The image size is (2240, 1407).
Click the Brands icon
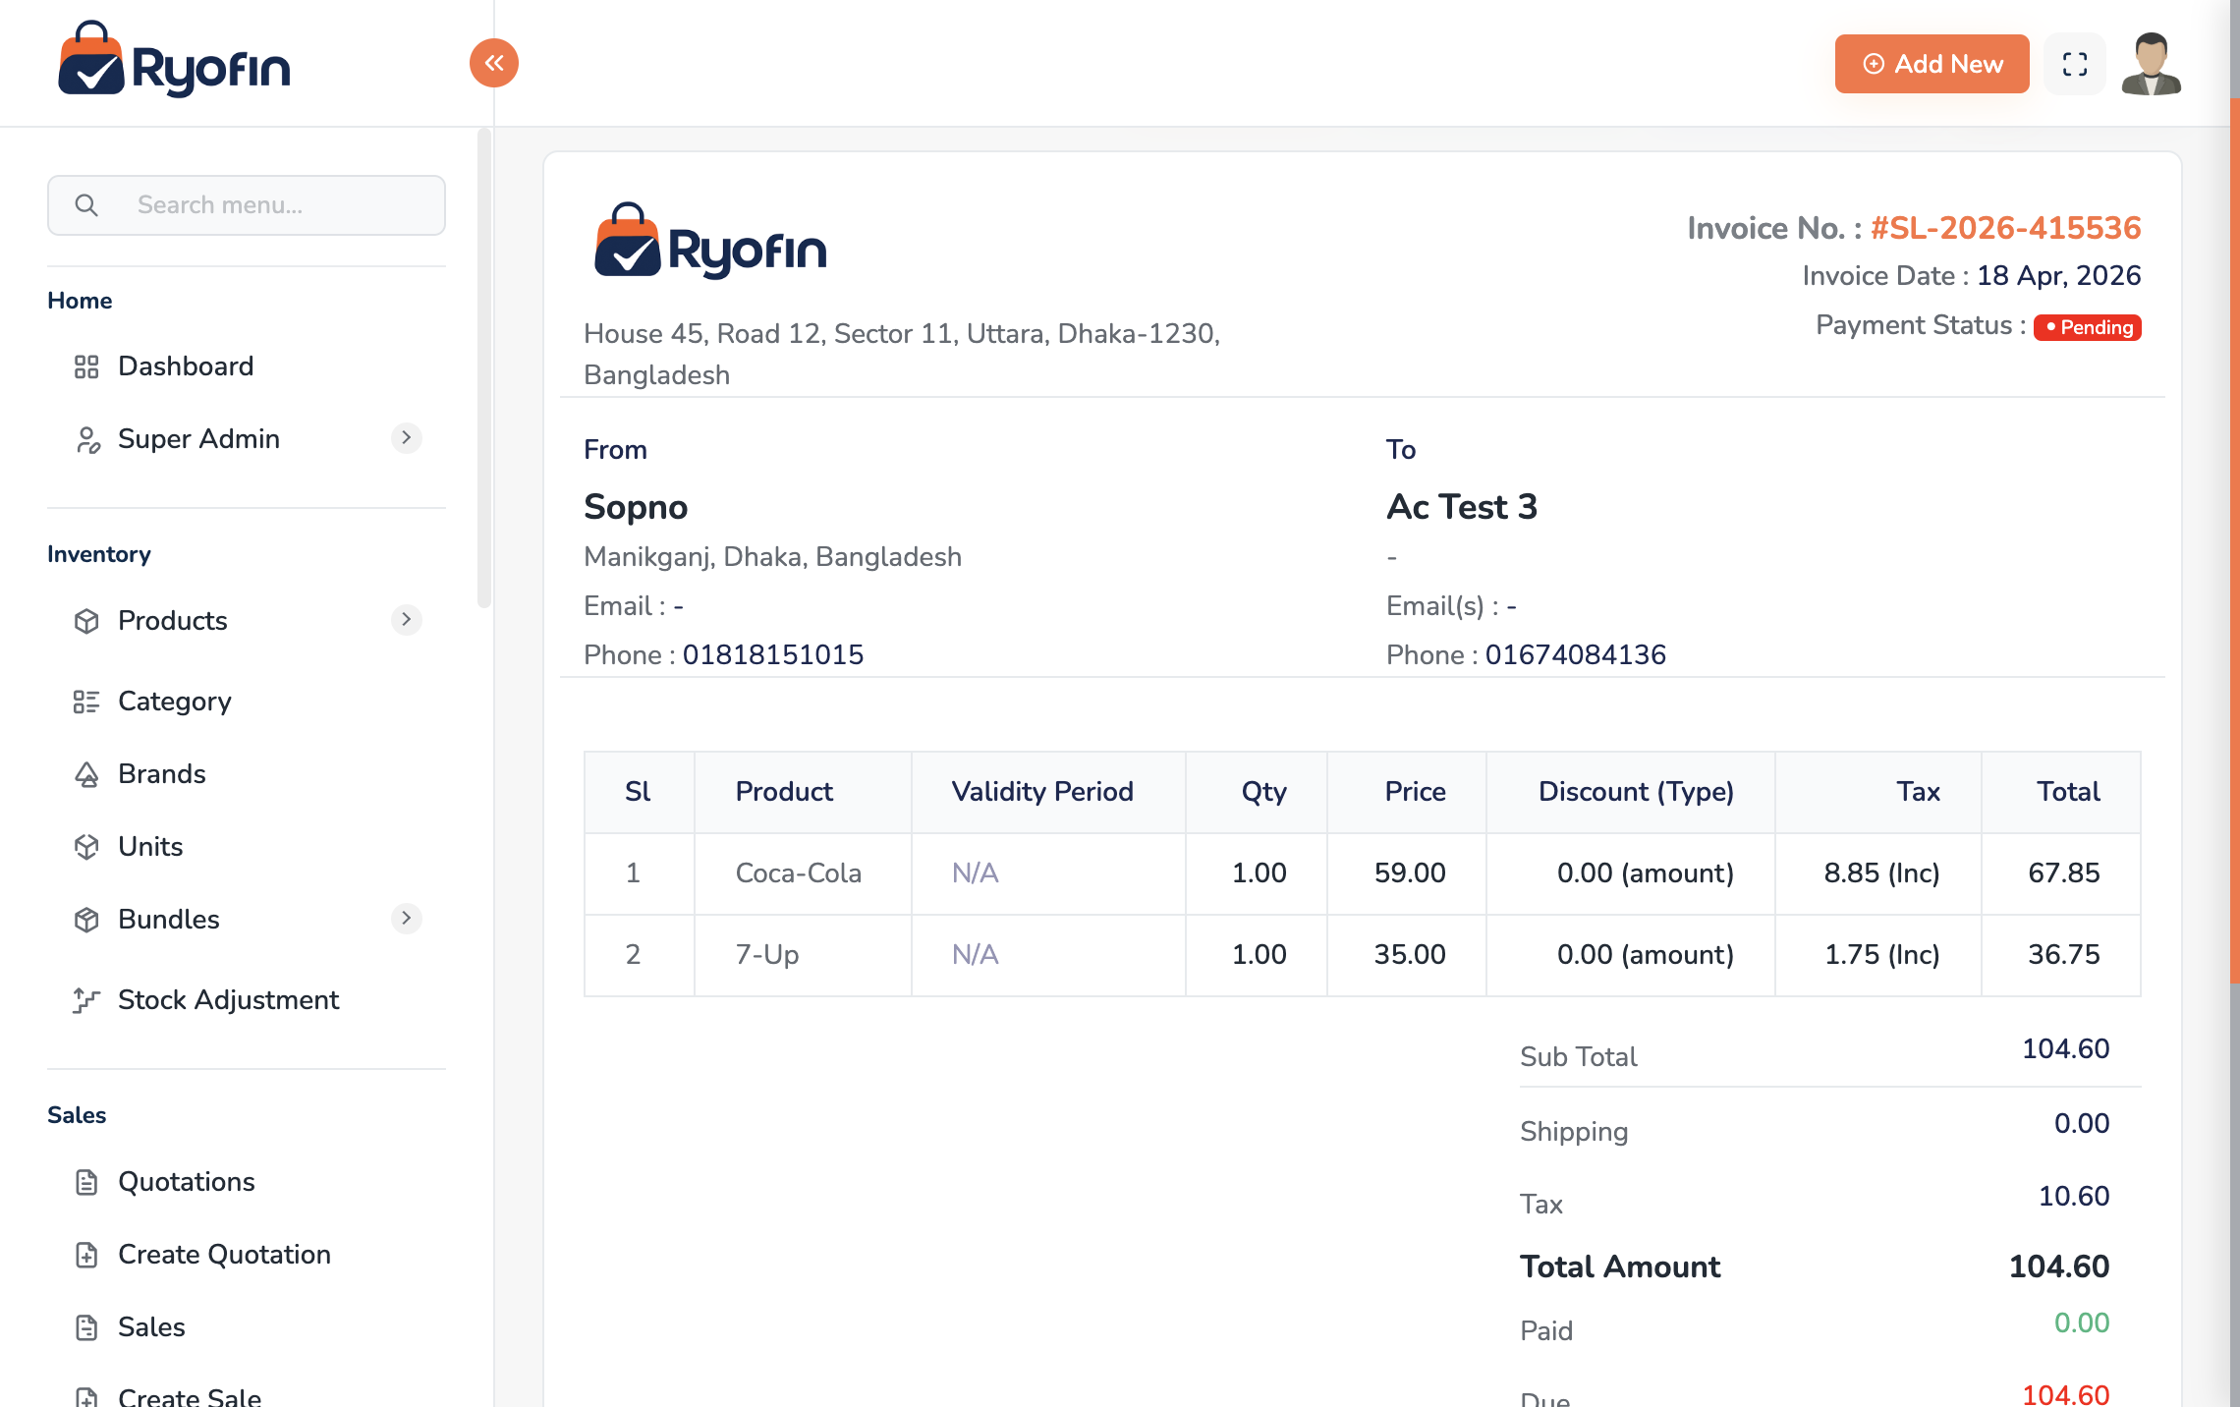pyautogui.click(x=86, y=774)
